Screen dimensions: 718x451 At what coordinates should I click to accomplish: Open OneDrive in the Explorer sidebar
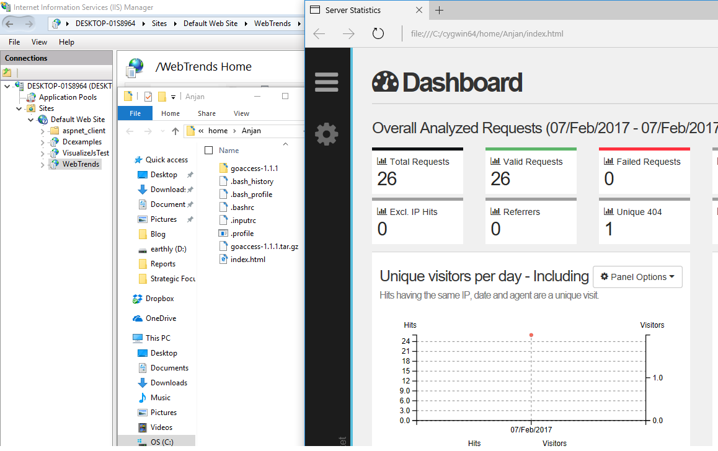pyautogui.click(x=159, y=318)
